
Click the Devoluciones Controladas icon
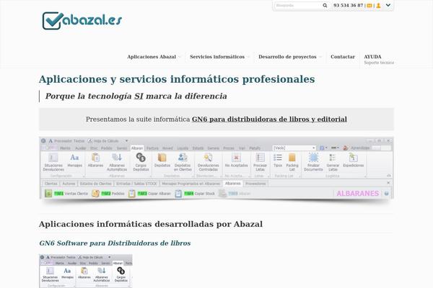pyautogui.click(x=209, y=162)
